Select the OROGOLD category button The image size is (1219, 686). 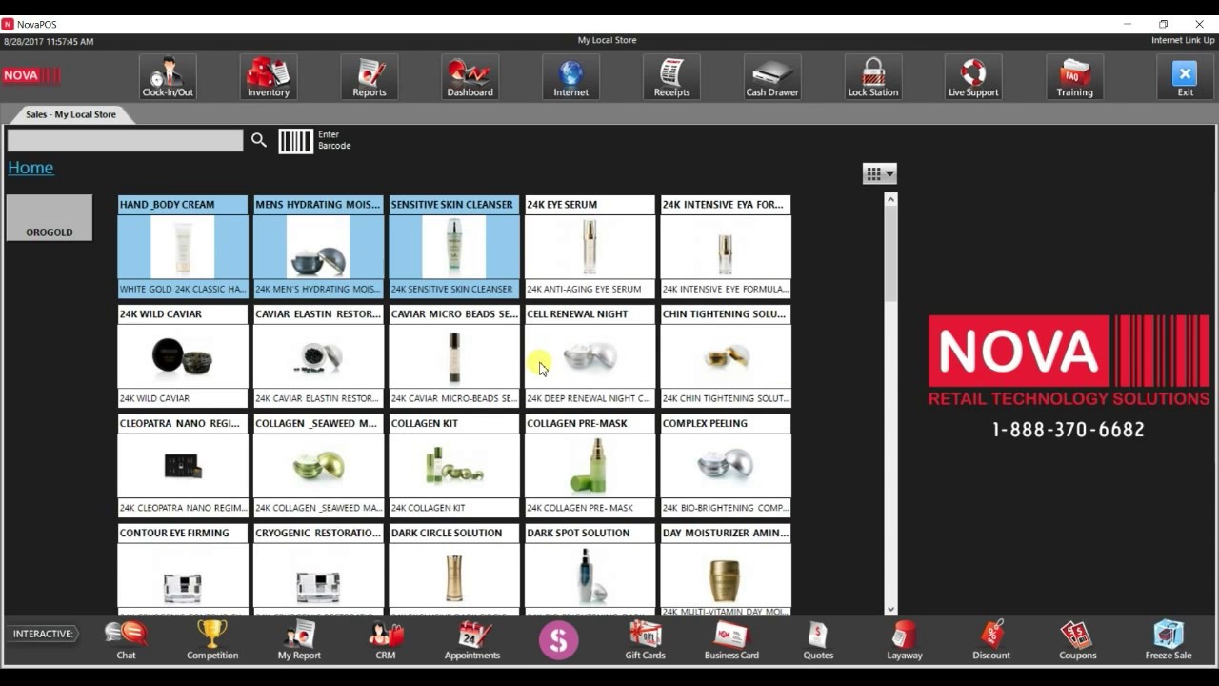(x=50, y=218)
